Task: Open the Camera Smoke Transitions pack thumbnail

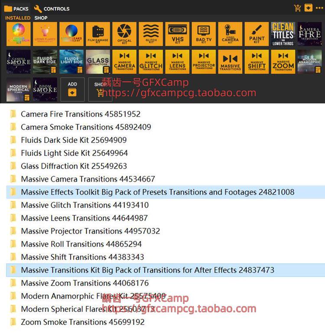Action: pyautogui.click(x=19, y=62)
